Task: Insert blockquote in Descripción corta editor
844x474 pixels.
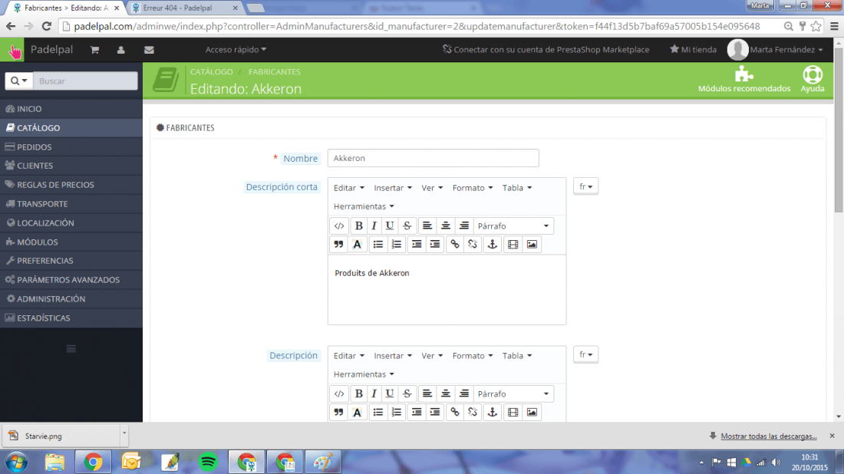Action: (338, 244)
